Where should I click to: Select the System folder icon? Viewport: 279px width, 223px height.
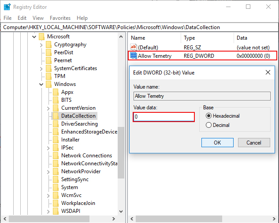pyautogui.click(x=56, y=187)
